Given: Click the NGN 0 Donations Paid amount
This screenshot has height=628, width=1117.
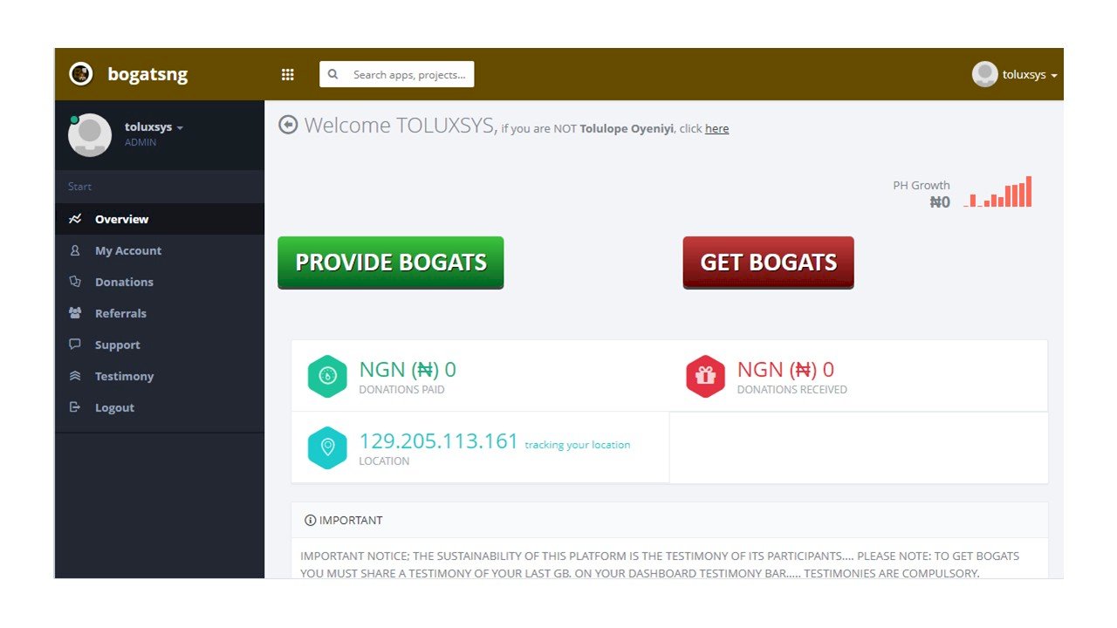Looking at the screenshot, I should point(408,370).
